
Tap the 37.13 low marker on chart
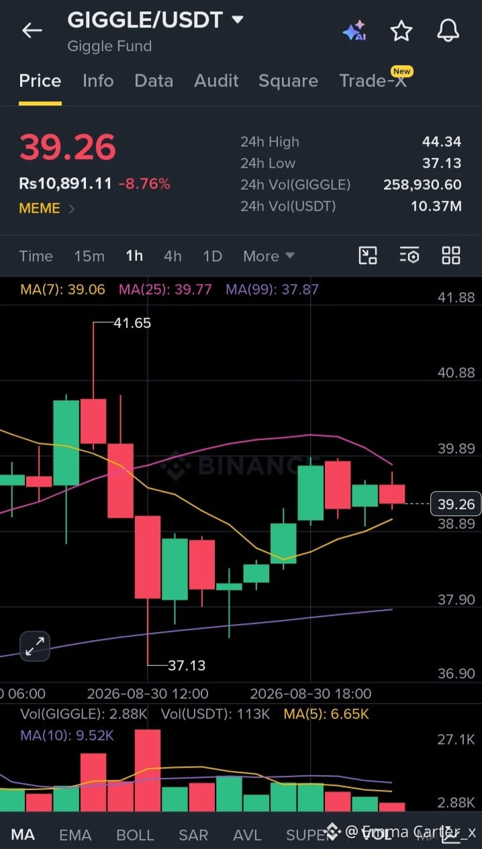[187, 666]
